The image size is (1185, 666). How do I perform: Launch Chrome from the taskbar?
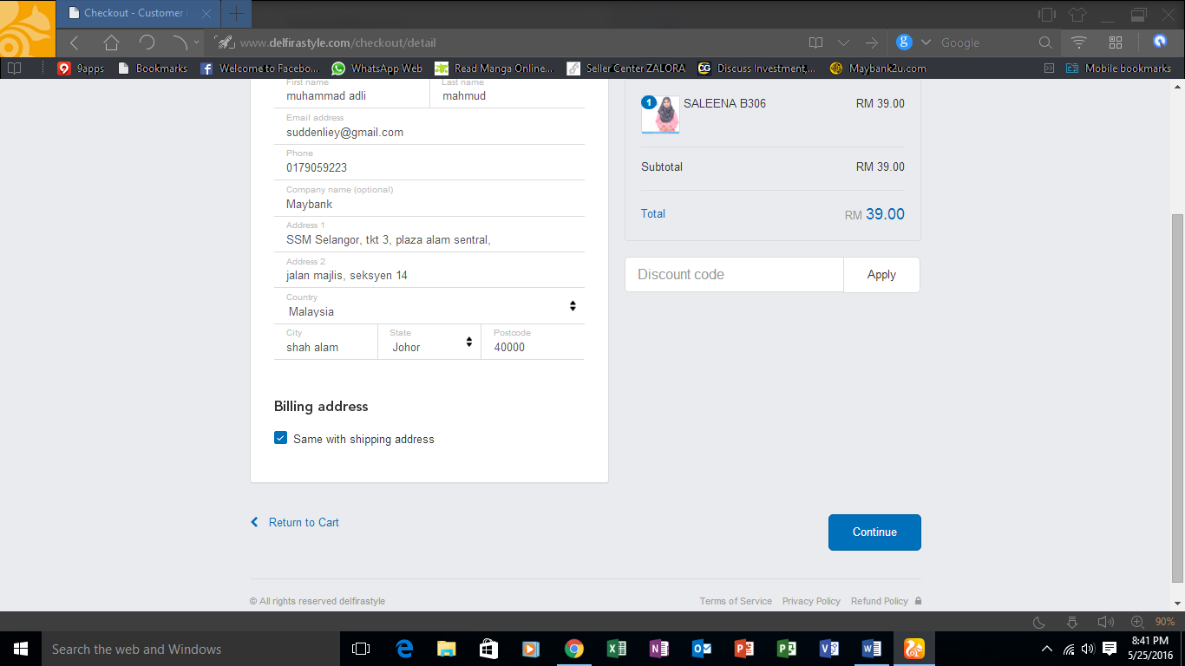click(573, 649)
